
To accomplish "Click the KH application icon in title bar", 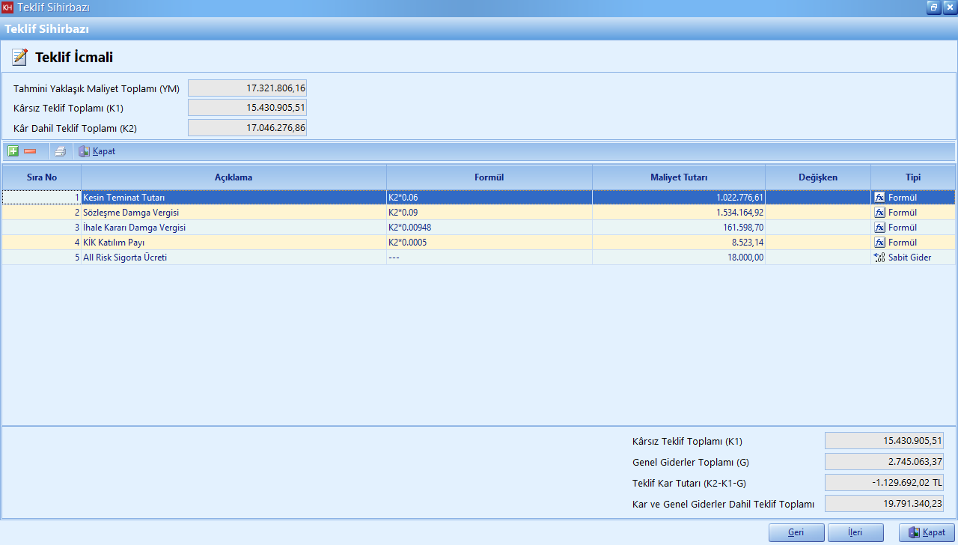I will (8, 7).
